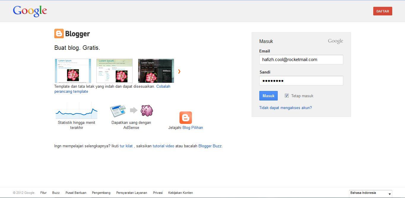Click the Google logo in header
The image size is (405, 198).
coord(30,11)
